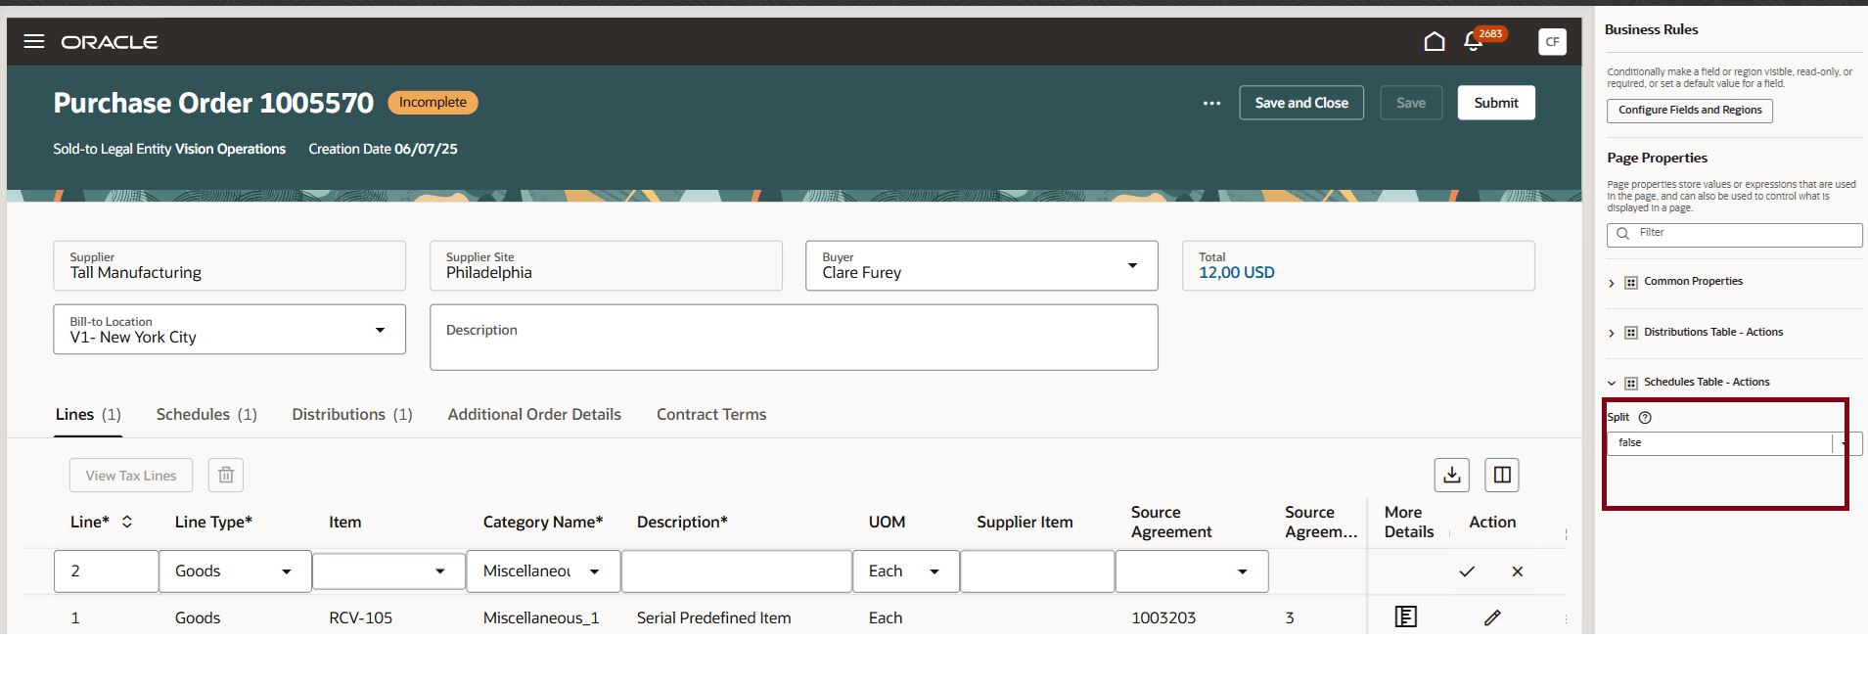
Task: Go to the Home icon
Action: (1434, 41)
